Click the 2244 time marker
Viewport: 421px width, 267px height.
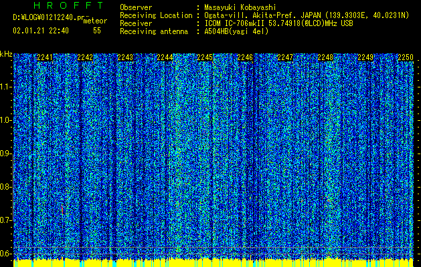coord(165,57)
